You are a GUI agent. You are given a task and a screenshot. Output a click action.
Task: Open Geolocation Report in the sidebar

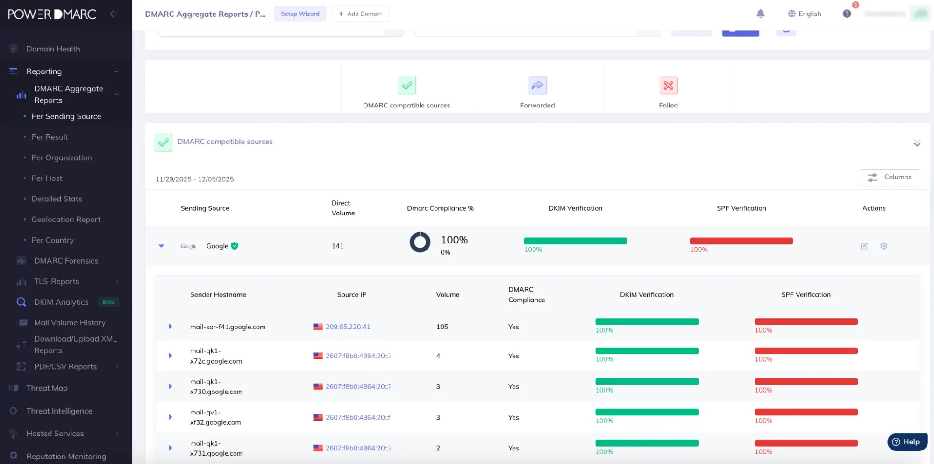tap(66, 219)
